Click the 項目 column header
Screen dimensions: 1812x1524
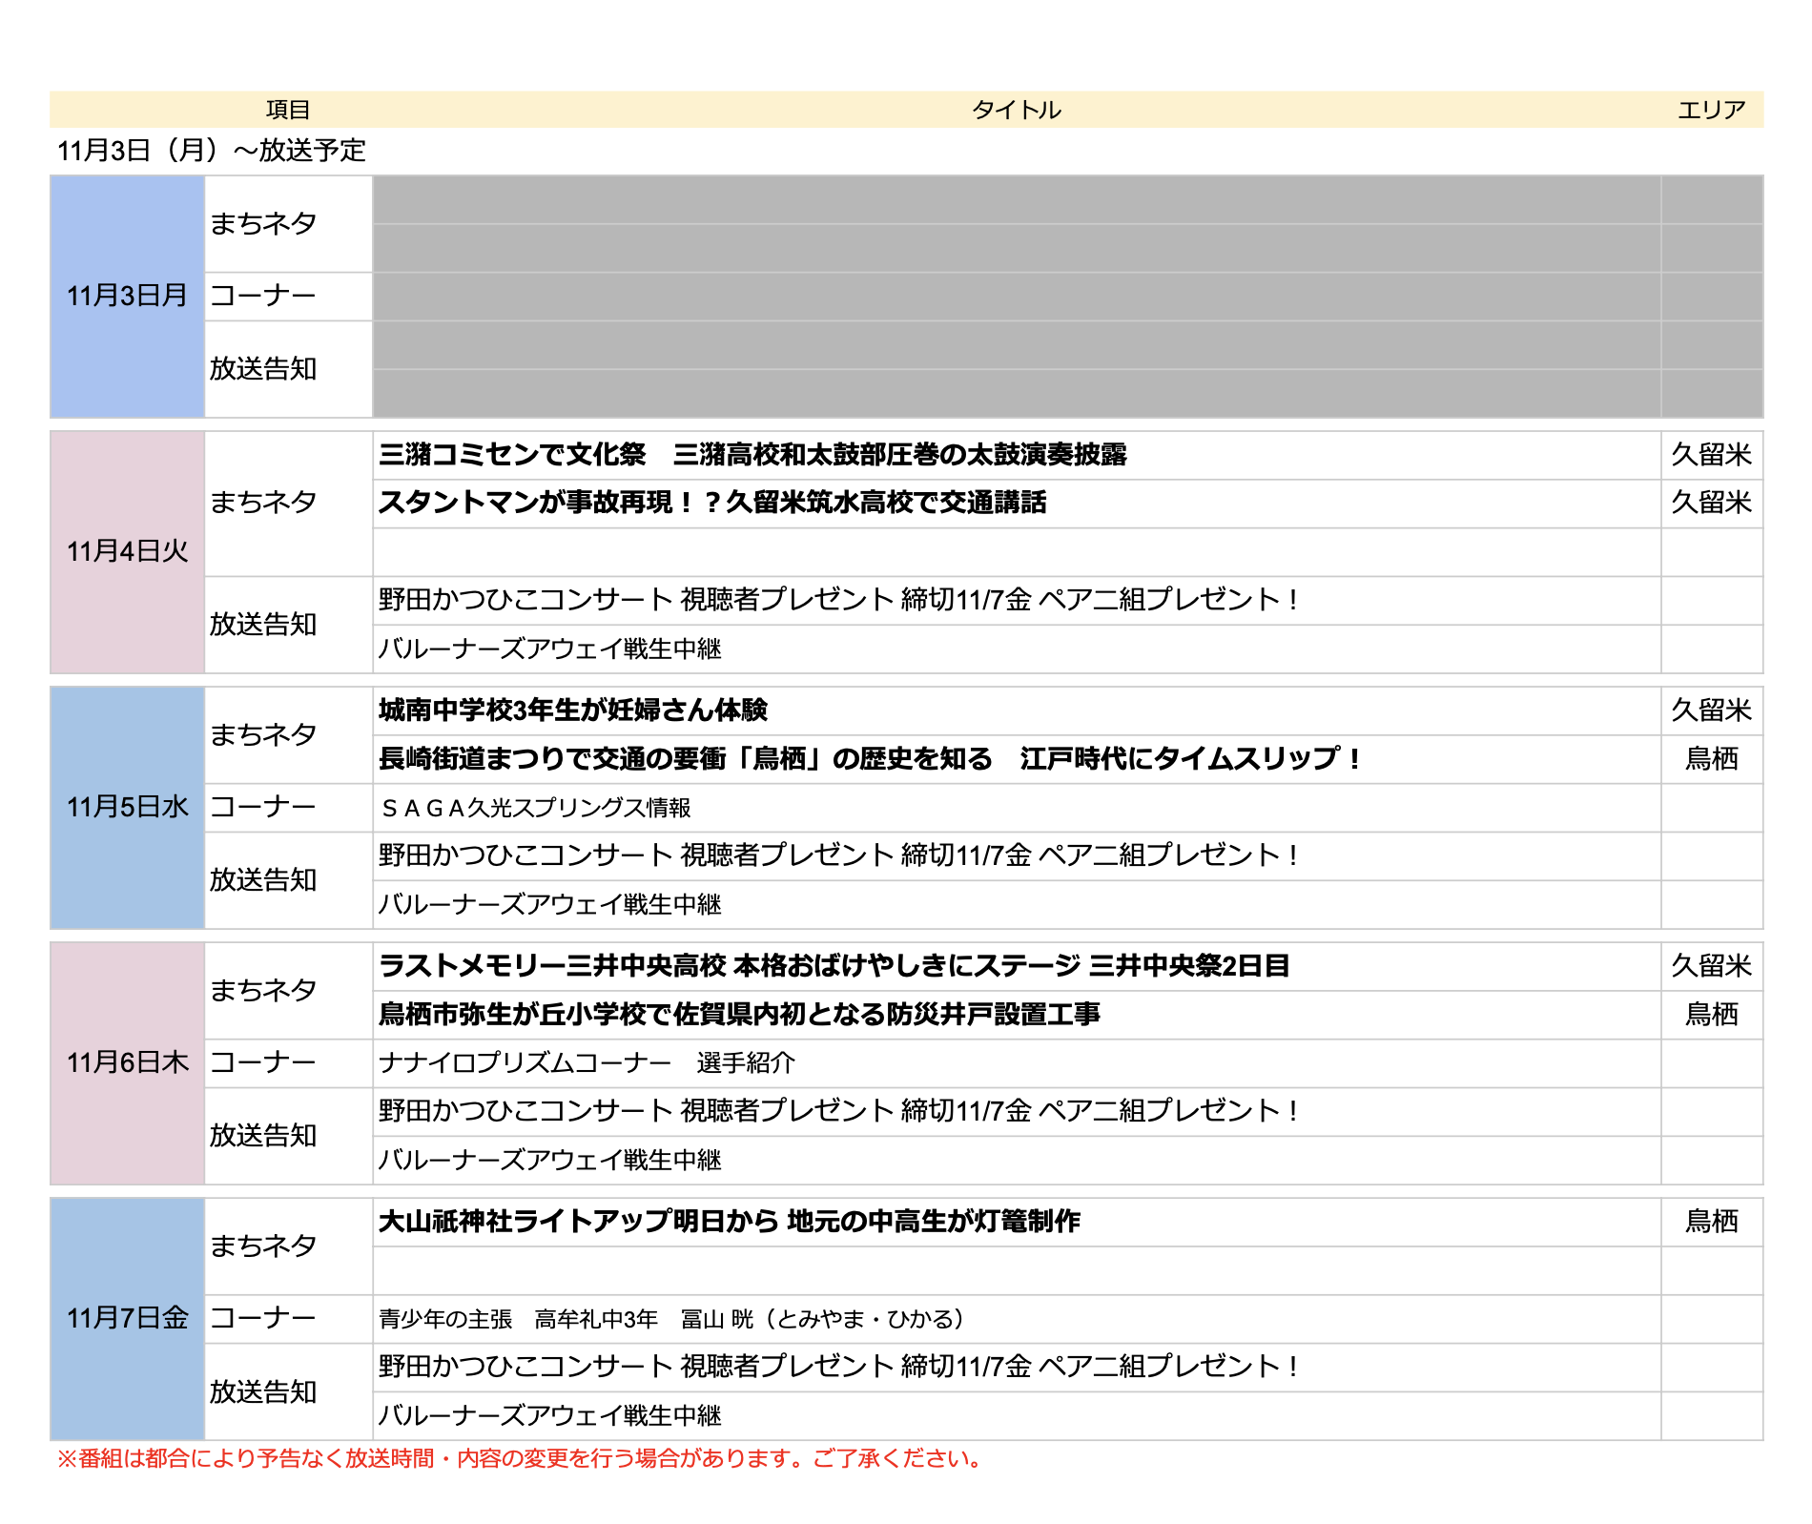click(287, 110)
